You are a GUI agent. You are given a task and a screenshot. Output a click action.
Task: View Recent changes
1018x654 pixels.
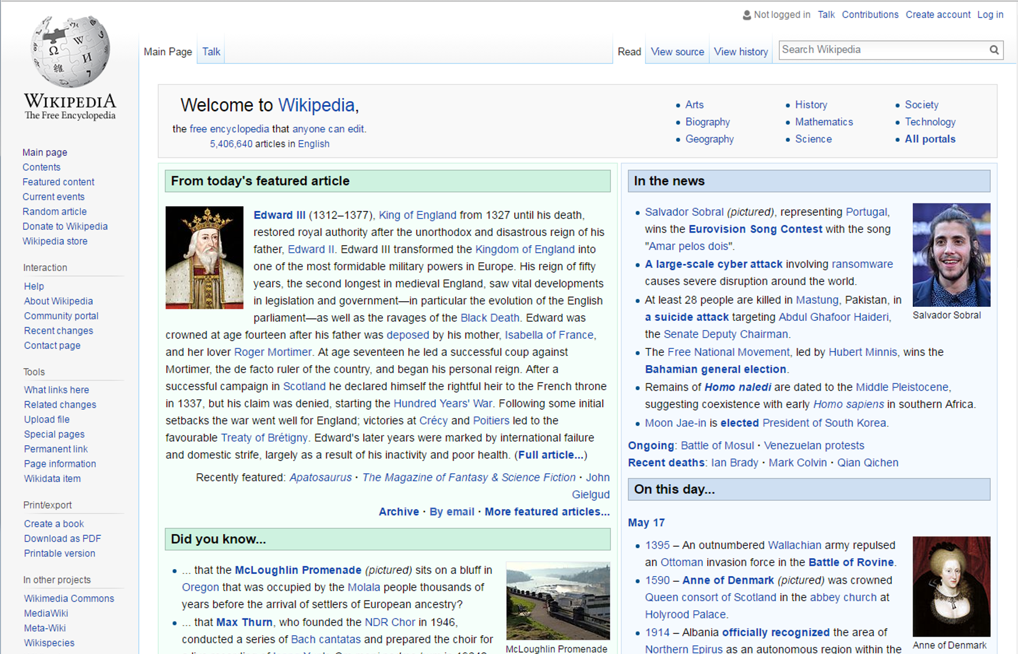[x=58, y=331]
